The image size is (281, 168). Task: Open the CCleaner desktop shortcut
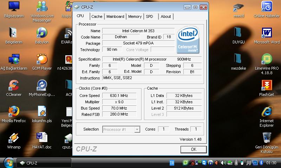pos(14,85)
